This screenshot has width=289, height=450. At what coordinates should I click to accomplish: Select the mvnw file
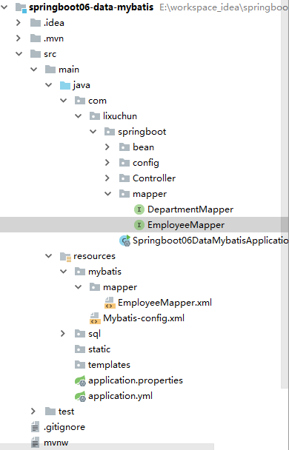(56, 443)
